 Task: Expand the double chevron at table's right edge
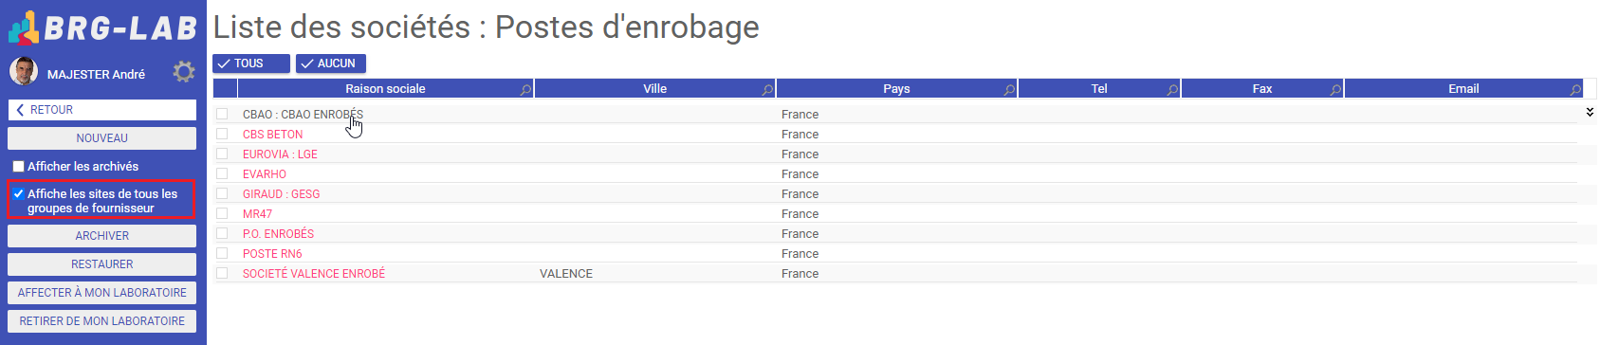tap(1590, 112)
